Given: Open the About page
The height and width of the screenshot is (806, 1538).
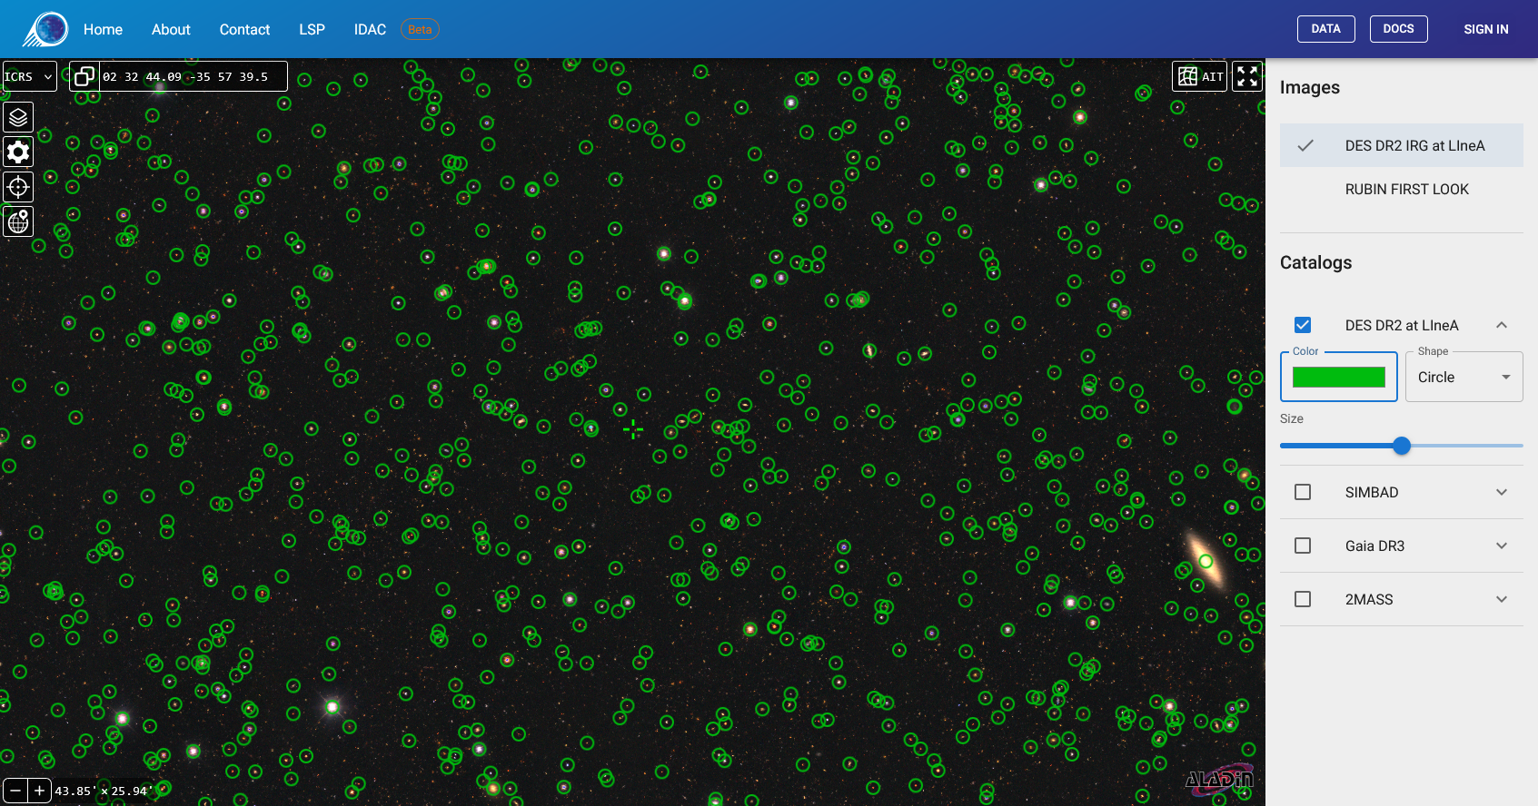Looking at the screenshot, I should click(x=171, y=29).
